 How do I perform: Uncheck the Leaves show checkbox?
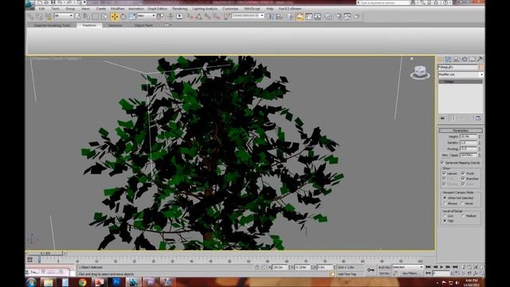pyautogui.click(x=445, y=174)
